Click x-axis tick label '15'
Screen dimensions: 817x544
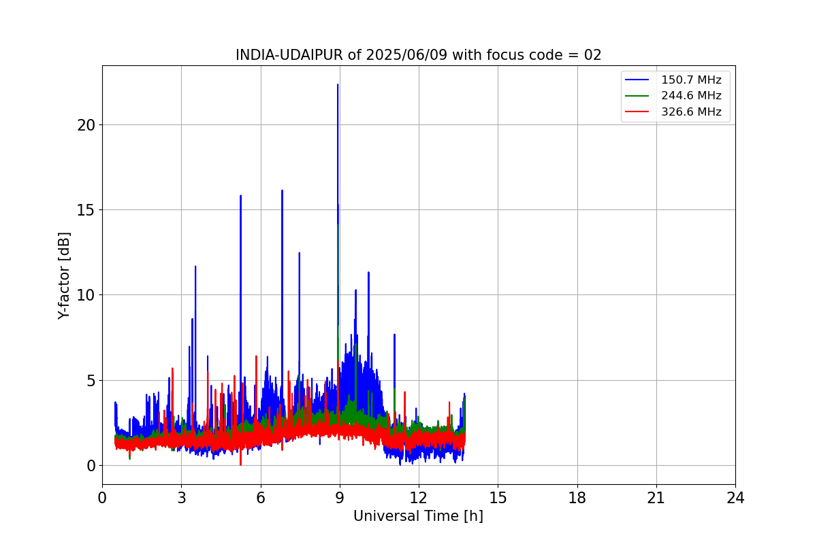498,498
